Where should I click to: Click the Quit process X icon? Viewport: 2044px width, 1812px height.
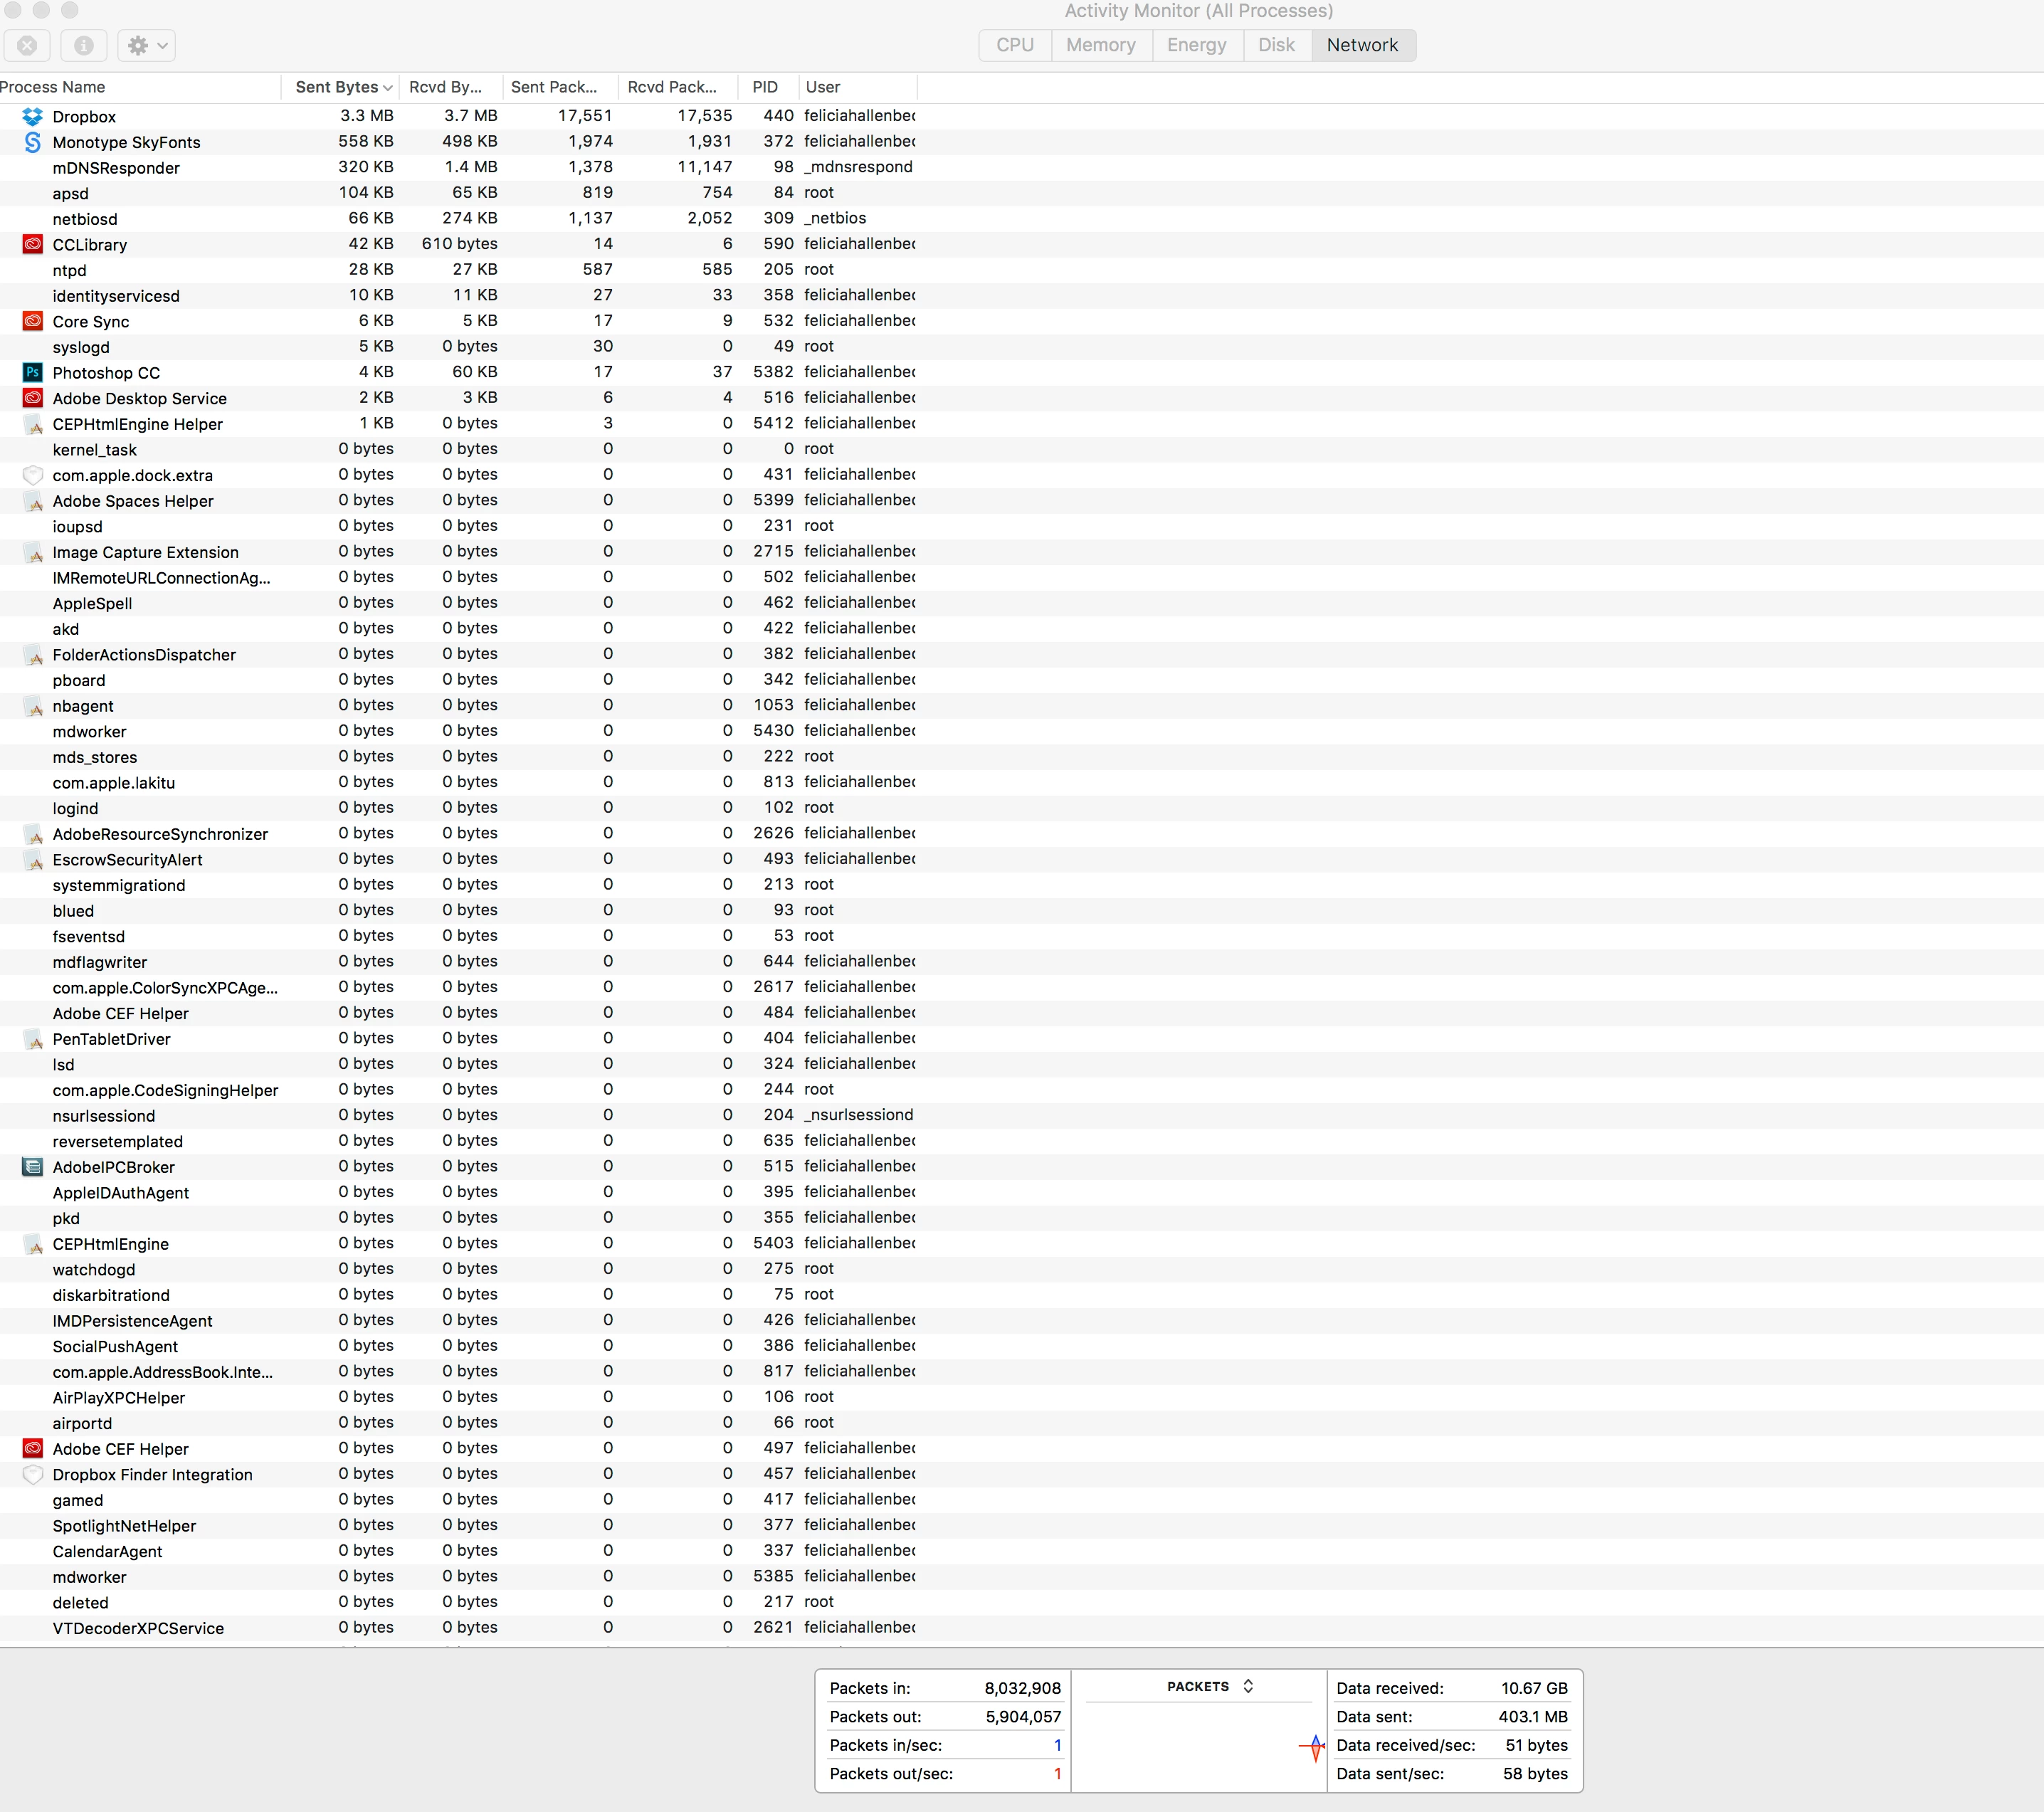tap(27, 45)
